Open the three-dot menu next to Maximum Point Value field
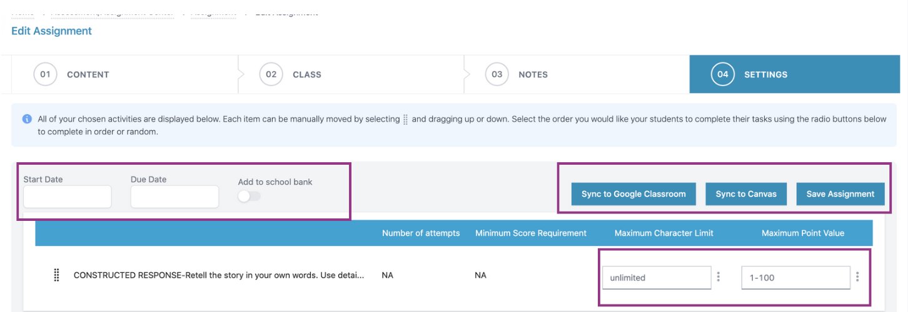Image resolution: width=908 pixels, height=312 pixels. pyautogui.click(x=857, y=276)
